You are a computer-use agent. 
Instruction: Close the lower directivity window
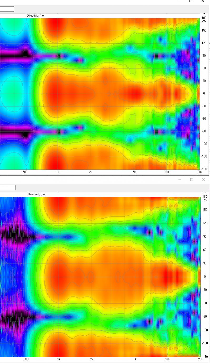click(203, 180)
